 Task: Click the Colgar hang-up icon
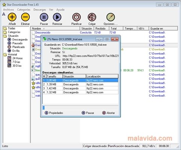click(x=92, y=17)
